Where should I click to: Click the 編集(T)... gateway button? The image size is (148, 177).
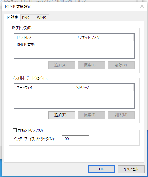click(x=91, y=115)
